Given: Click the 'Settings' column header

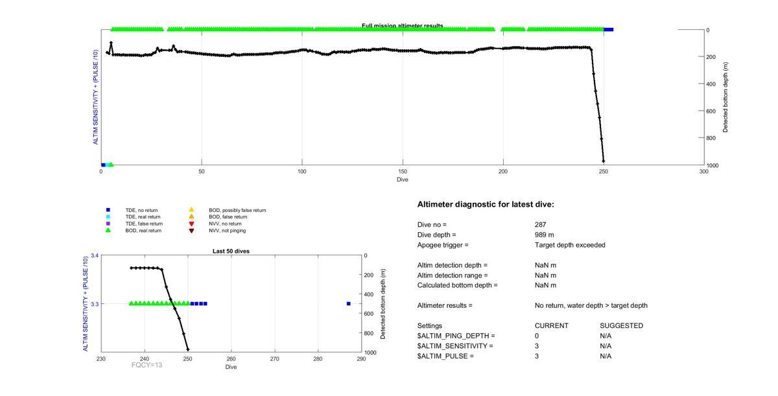Looking at the screenshot, I should point(430,325).
